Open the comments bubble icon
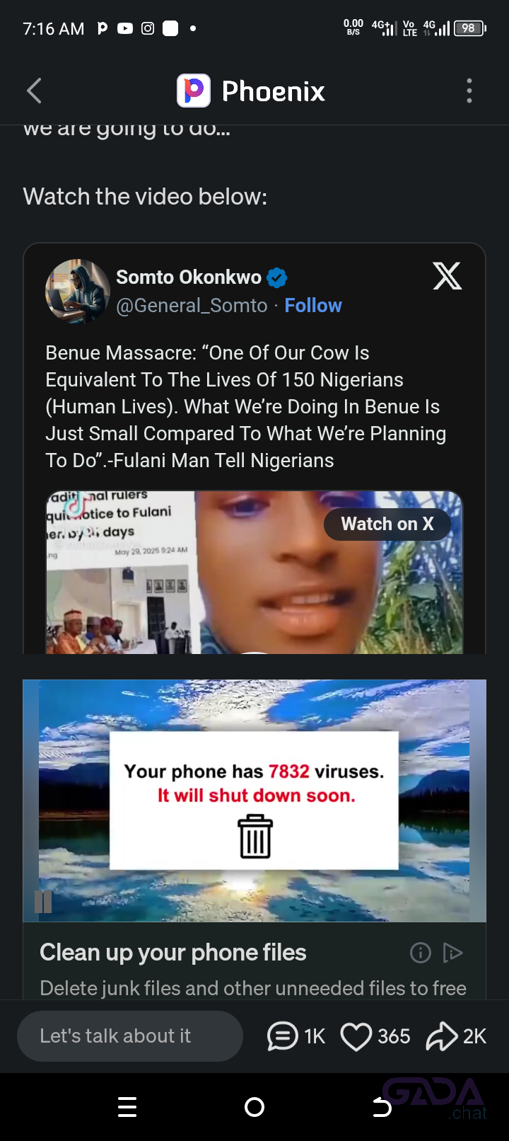 click(x=282, y=1037)
